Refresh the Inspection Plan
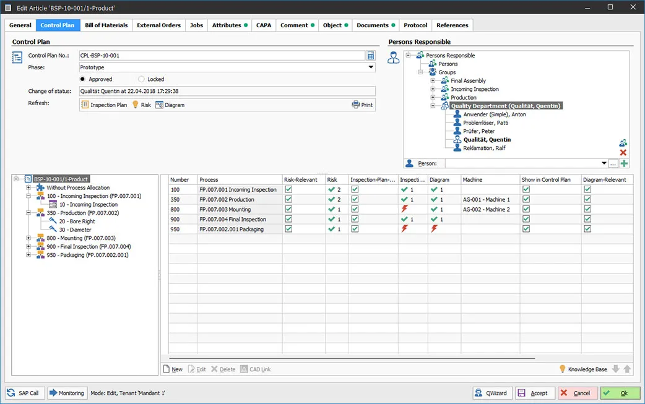The image size is (645, 404). (x=104, y=105)
